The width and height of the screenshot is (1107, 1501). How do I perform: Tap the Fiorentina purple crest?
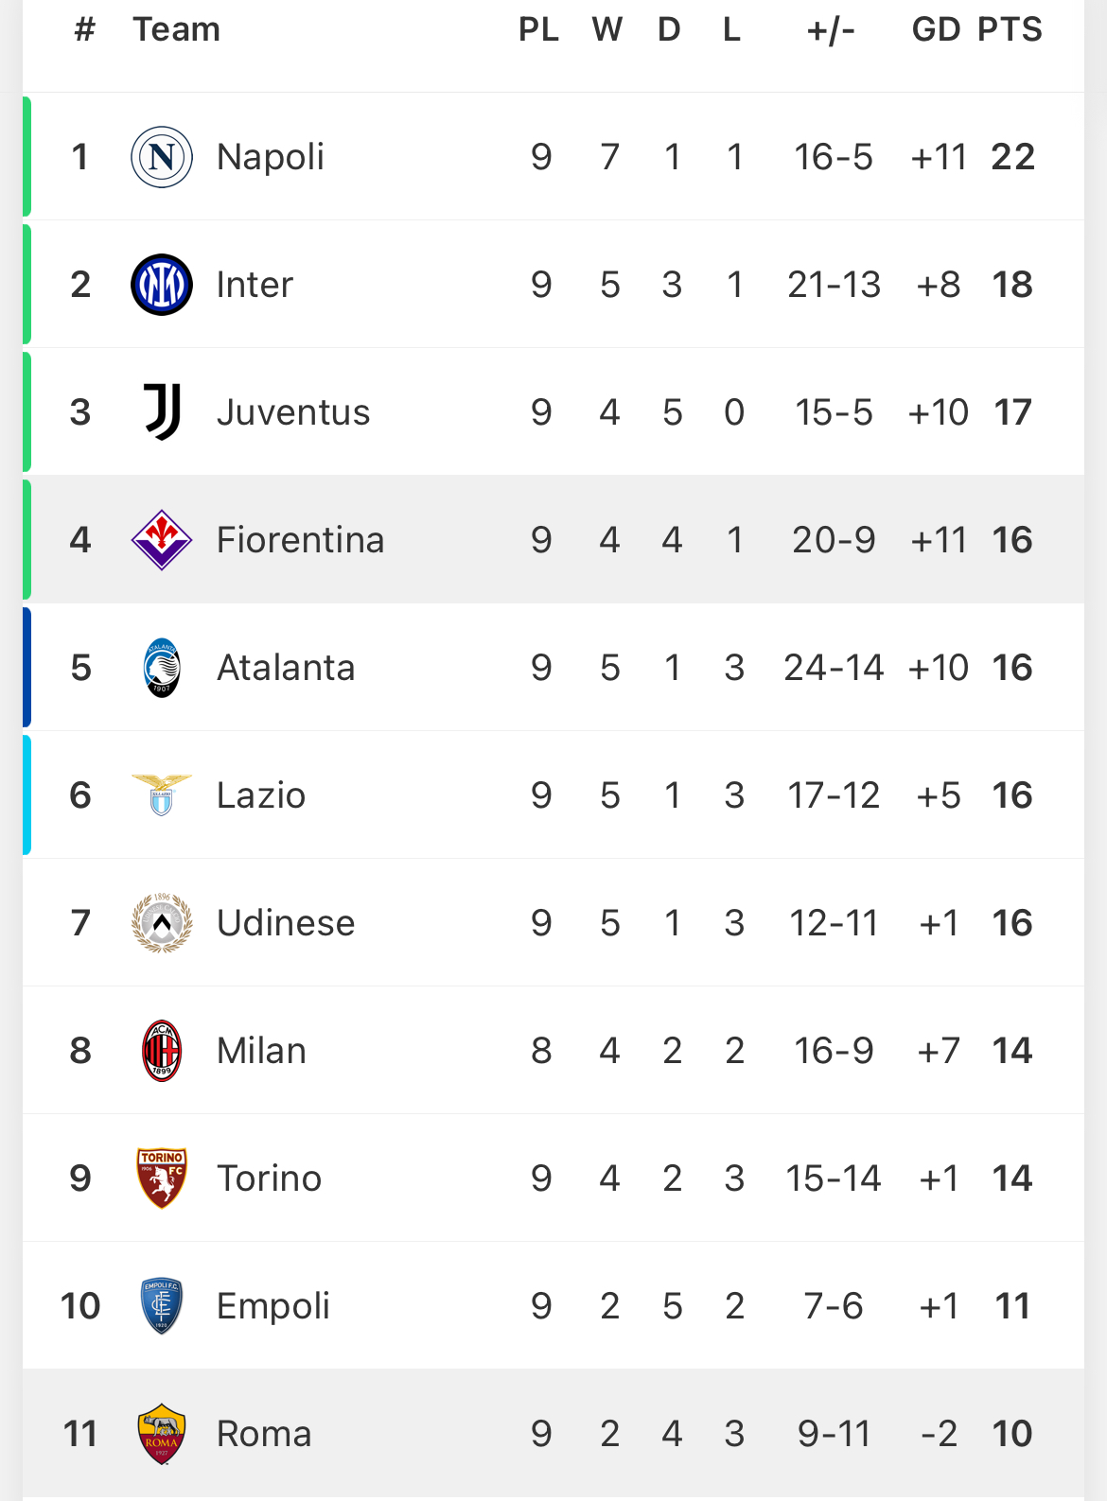162,540
